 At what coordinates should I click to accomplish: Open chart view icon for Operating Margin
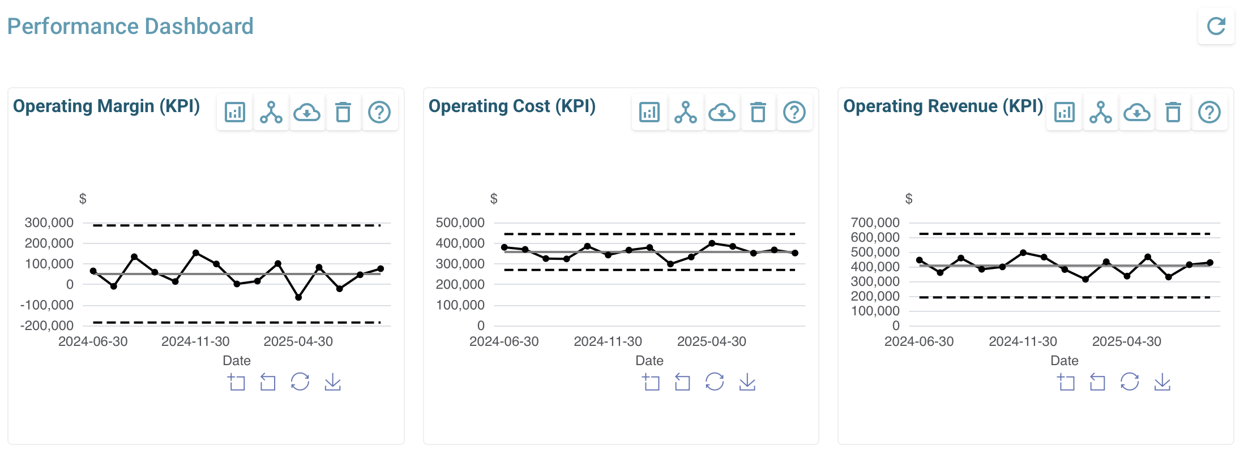234,112
